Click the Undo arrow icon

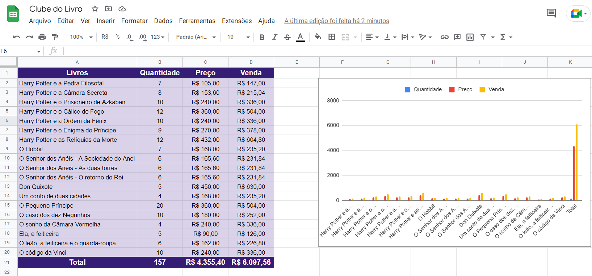pyautogui.click(x=17, y=37)
